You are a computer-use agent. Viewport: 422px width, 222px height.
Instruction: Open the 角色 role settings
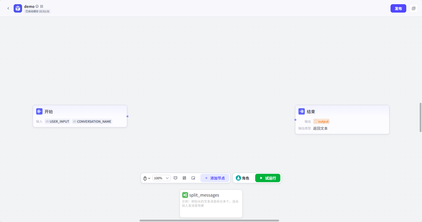(x=243, y=178)
